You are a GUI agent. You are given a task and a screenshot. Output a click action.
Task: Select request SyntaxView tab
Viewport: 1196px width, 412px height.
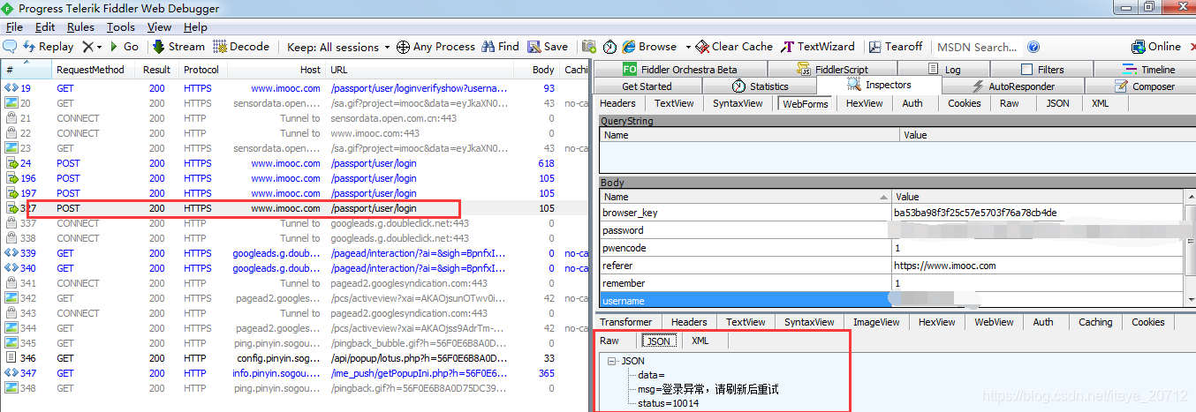pos(738,103)
